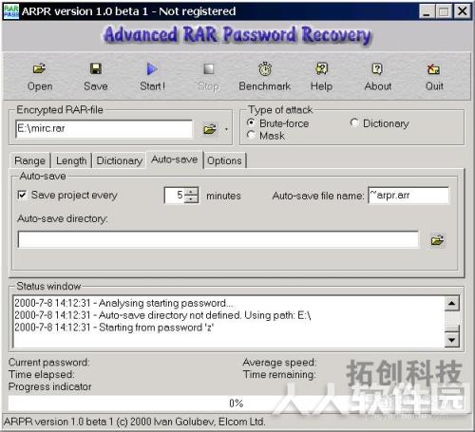Image resolution: width=475 pixels, height=432 pixels.
Task: Click the Auto-save directory input field
Action: coord(218,239)
